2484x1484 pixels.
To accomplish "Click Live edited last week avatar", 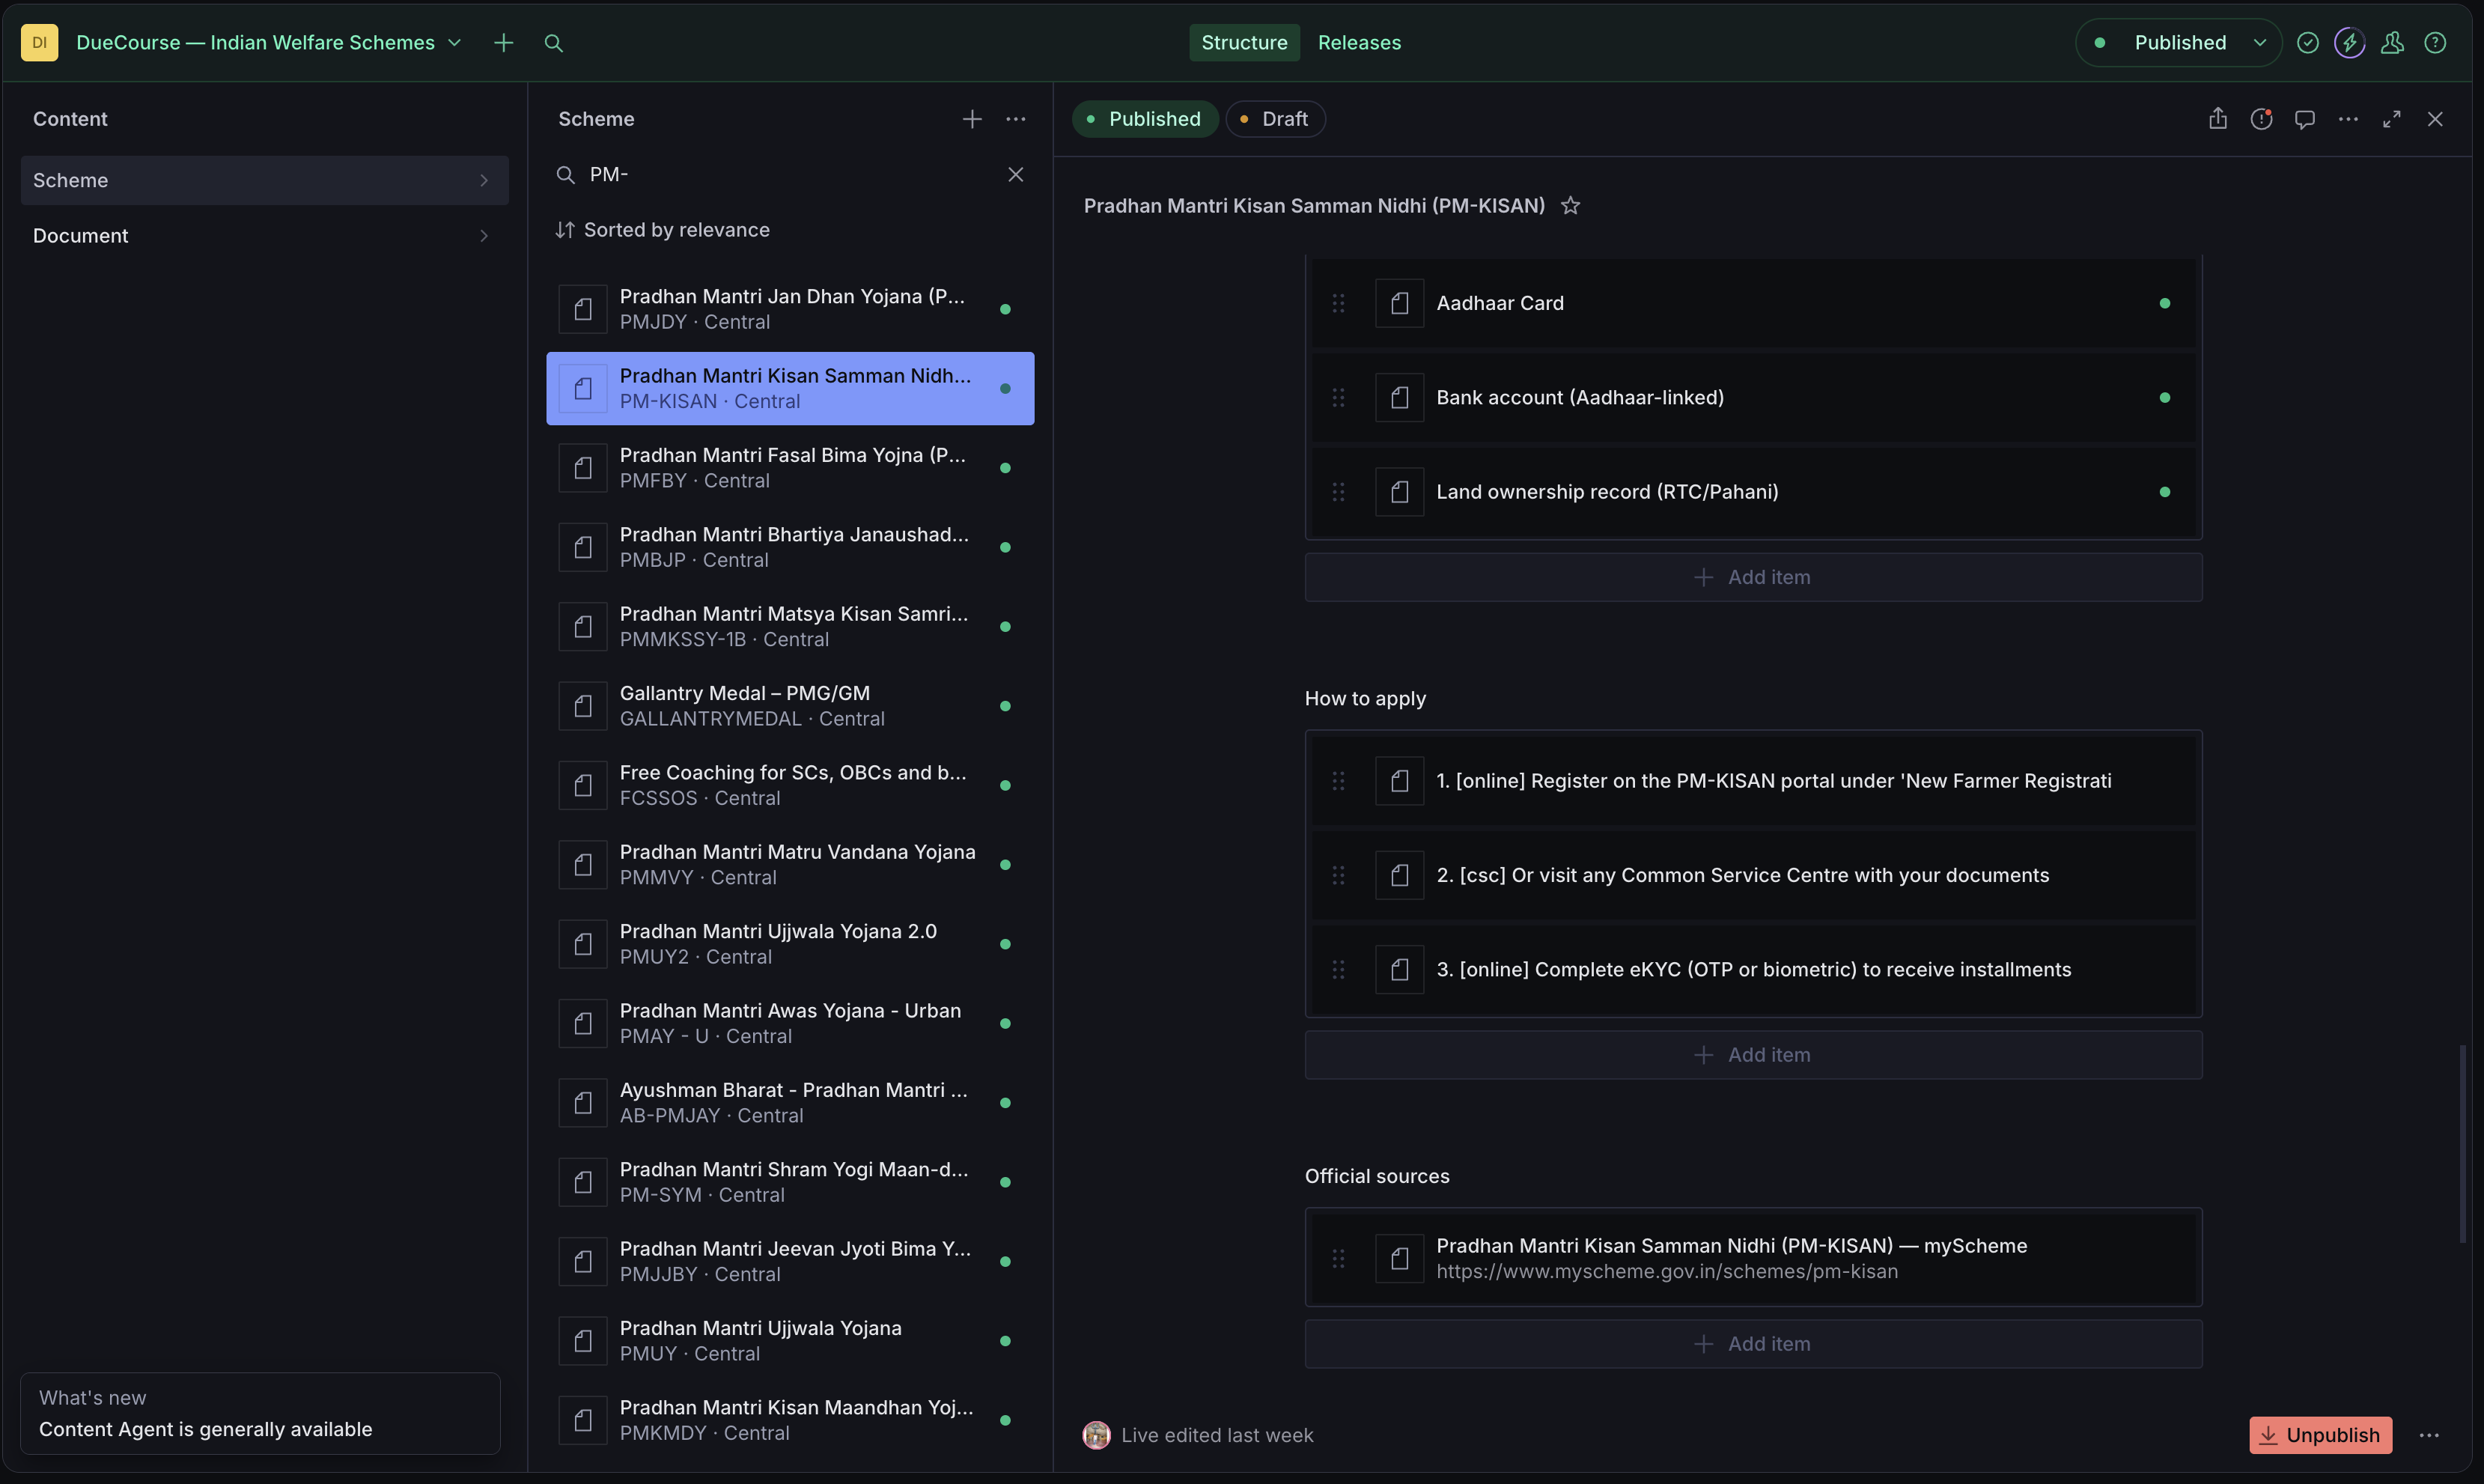I will tap(1097, 1435).
